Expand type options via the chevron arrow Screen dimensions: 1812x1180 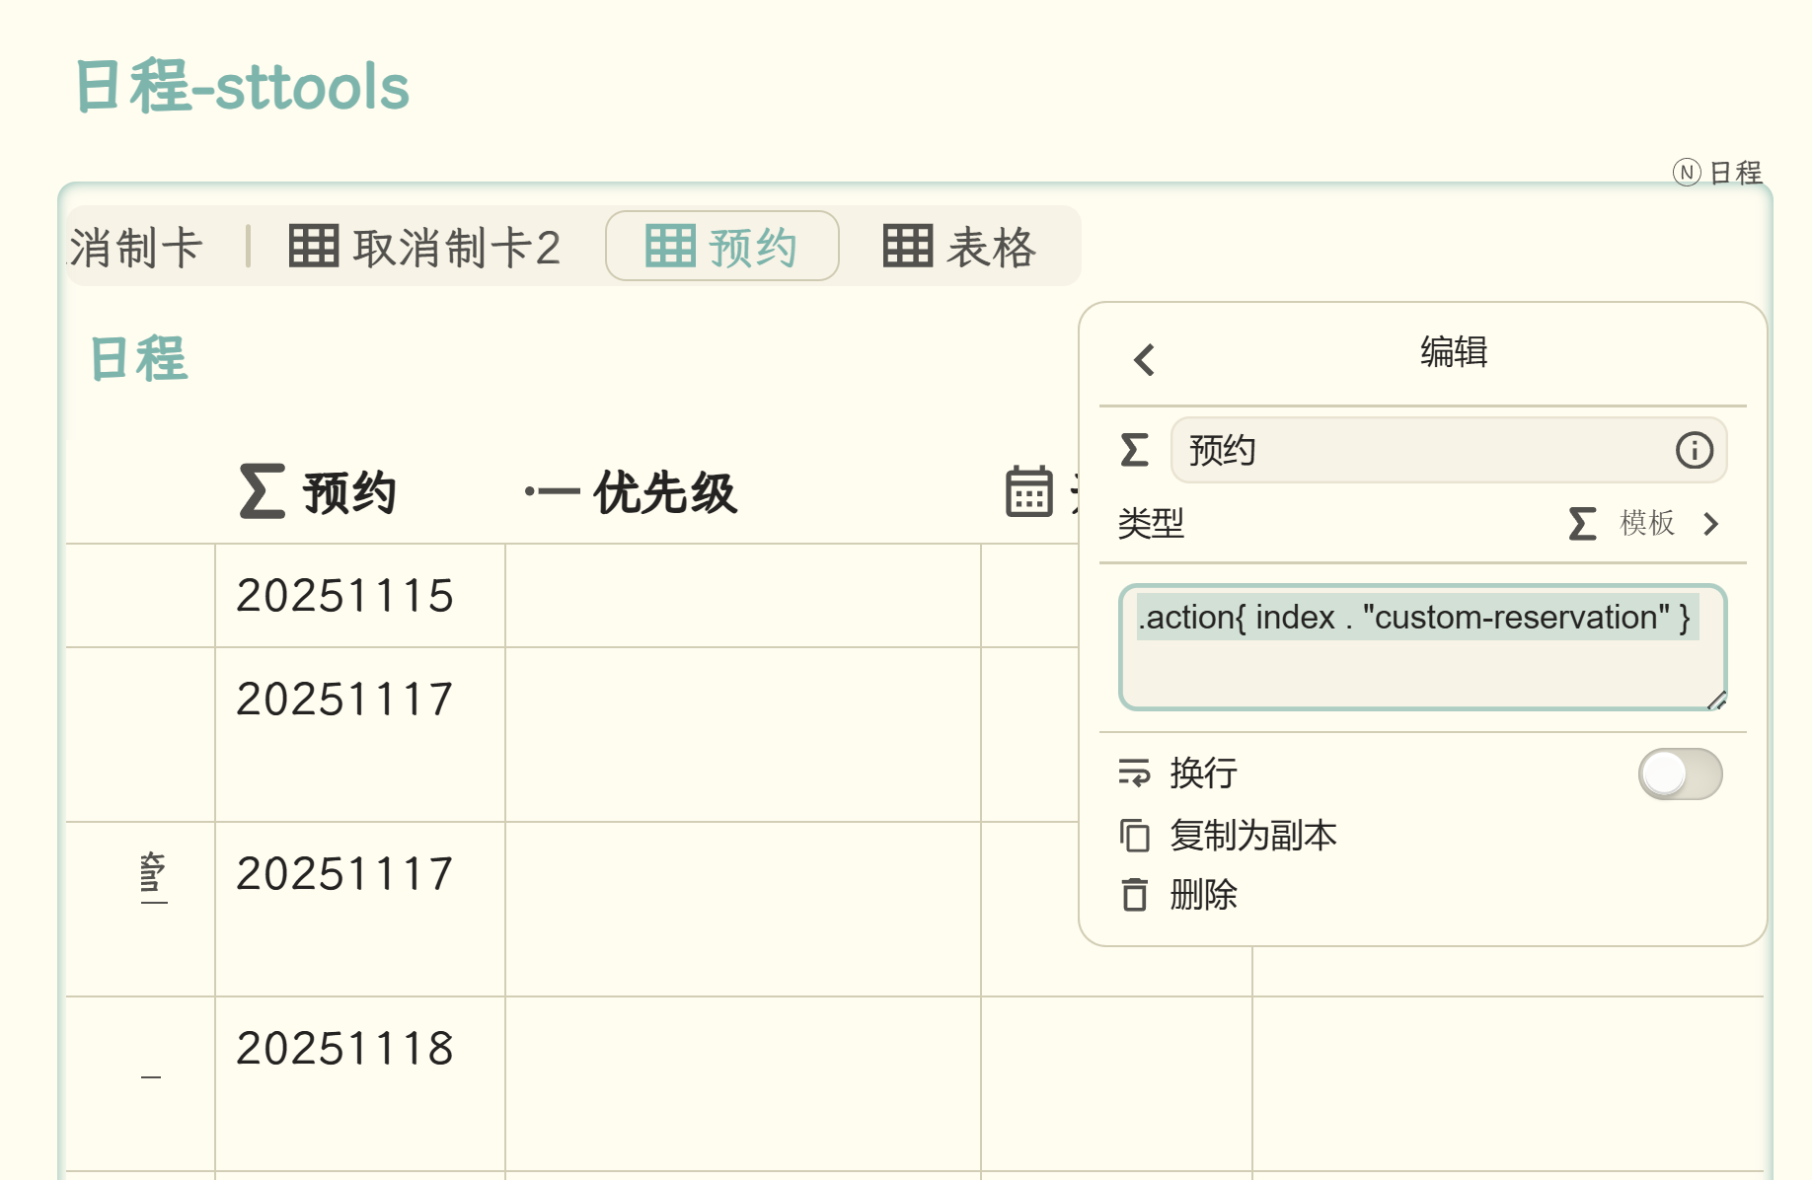[1711, 524]
